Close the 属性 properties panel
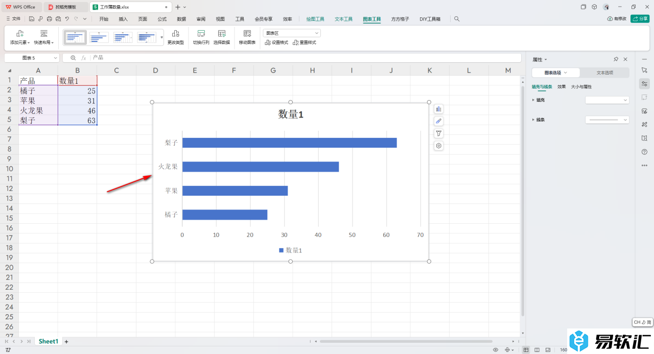The height and width of the screenshot is (354, 654). 625,59
